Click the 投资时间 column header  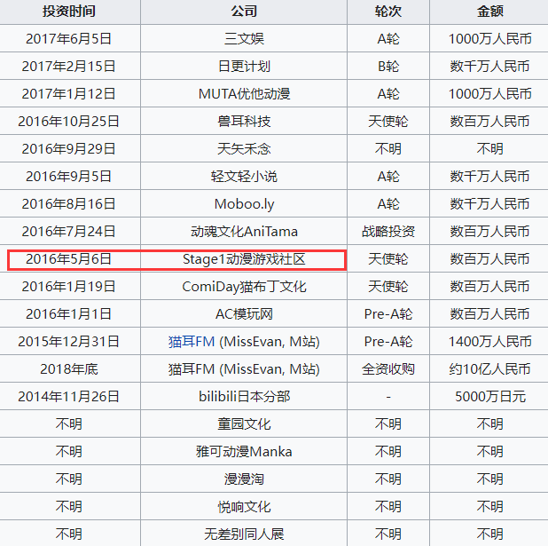(x=69, y=12)
